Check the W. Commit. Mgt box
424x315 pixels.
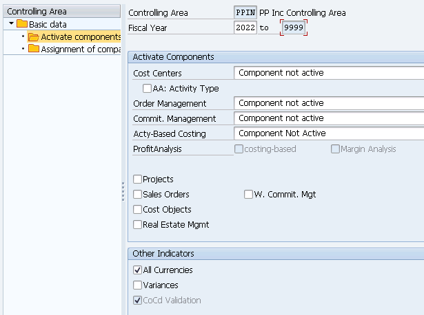coord(248,194)
